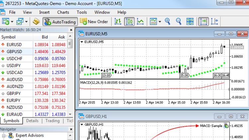249x140 pixels.
Task: Click the MACD Sample expert icon on GBPUSD chart
Action: pos(226,125)
